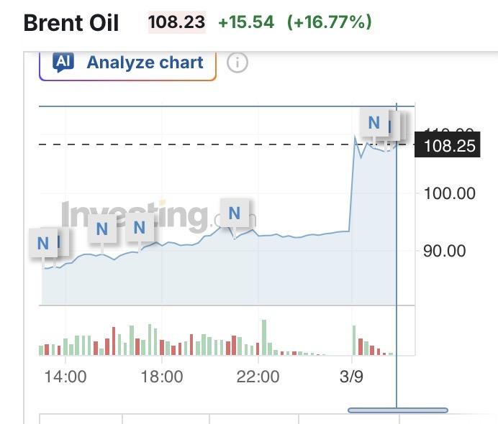Open the leftmost N news marker
Image resolution: width=498 pixels, height=424 pixels.
pos(43,243)
